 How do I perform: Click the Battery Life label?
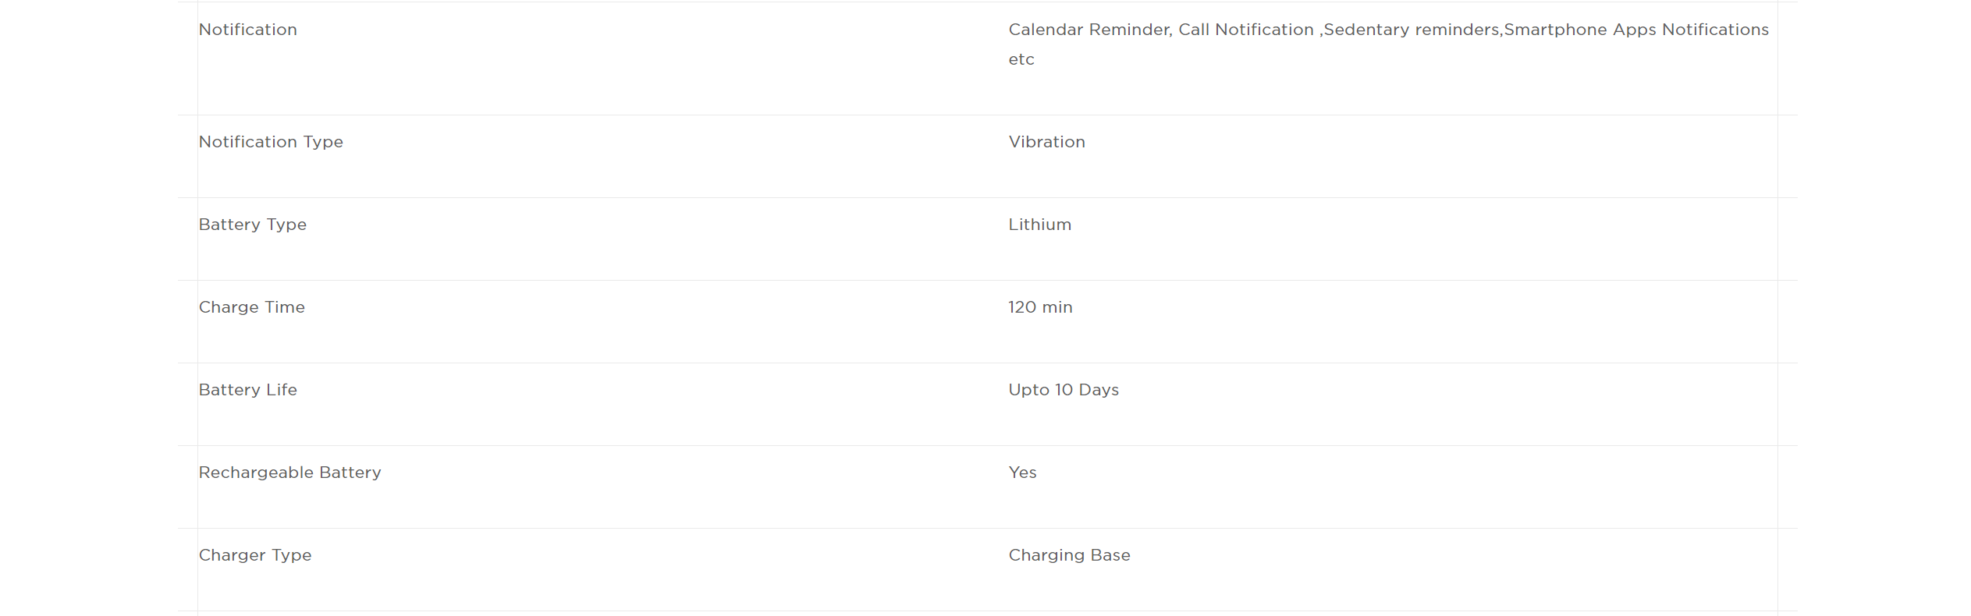(x=247, y=390)
